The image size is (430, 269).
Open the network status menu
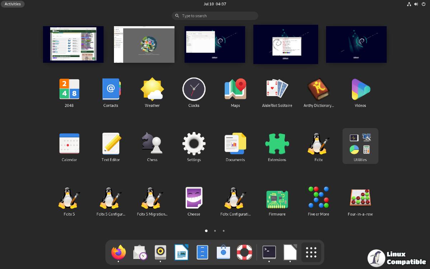[409, 4]
